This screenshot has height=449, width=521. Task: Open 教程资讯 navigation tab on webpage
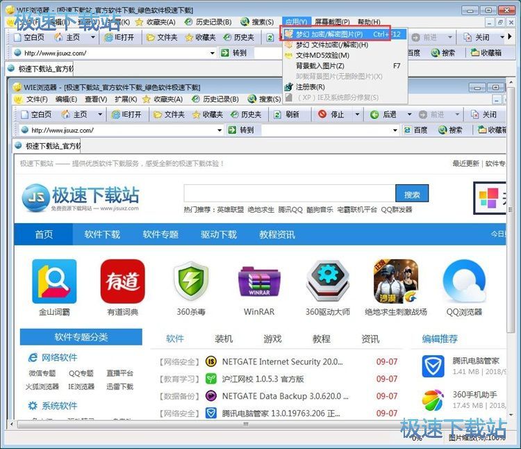click(277, 234)
